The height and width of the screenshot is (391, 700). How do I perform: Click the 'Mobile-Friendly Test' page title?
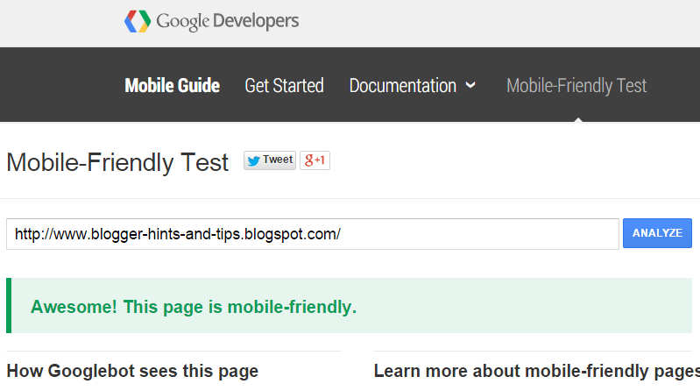117,162
